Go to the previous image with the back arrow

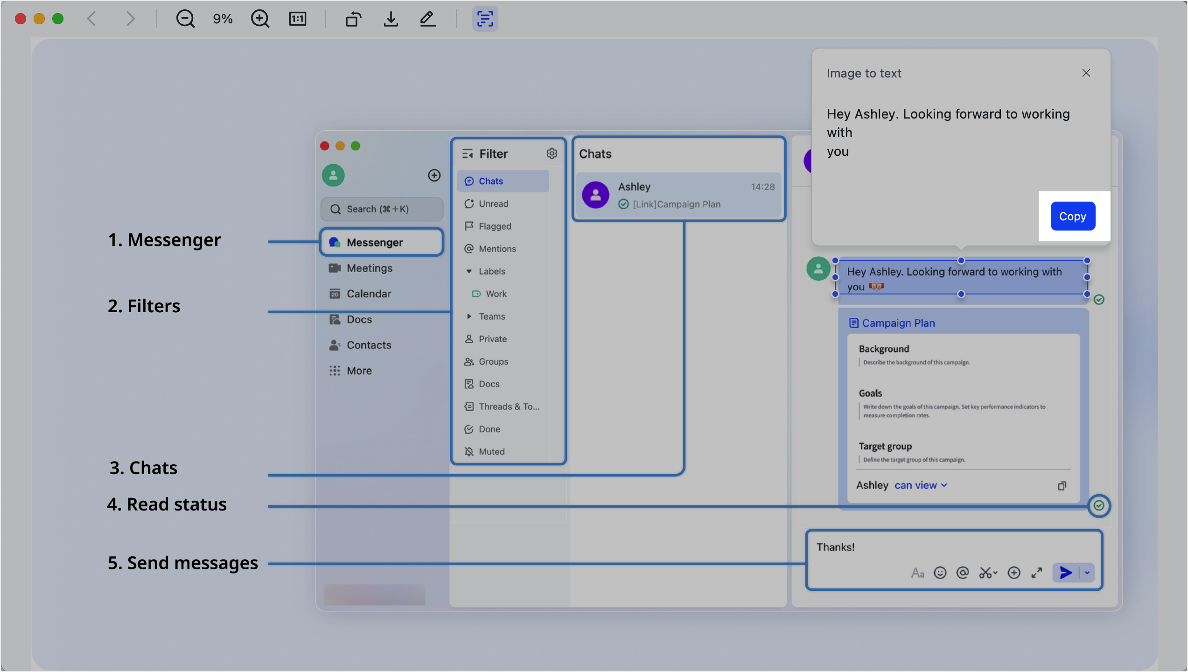click(91, 19)
